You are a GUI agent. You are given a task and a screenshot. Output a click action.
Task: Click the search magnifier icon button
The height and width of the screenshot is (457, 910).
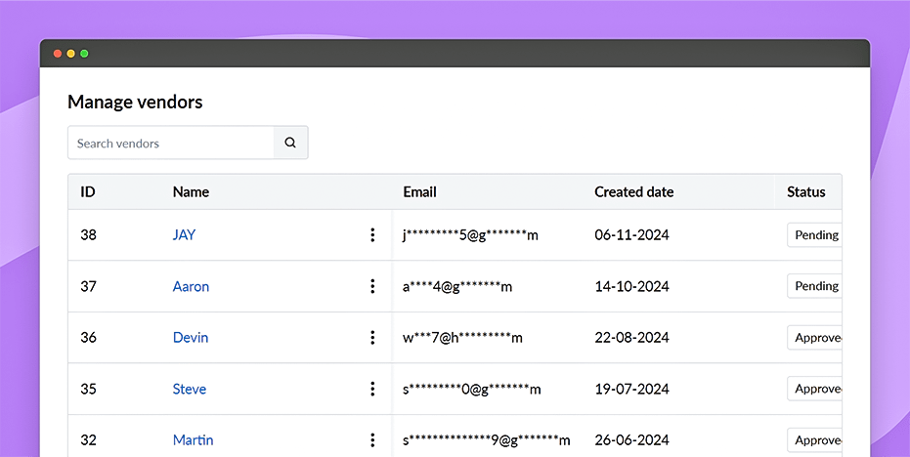coord(290,143)
